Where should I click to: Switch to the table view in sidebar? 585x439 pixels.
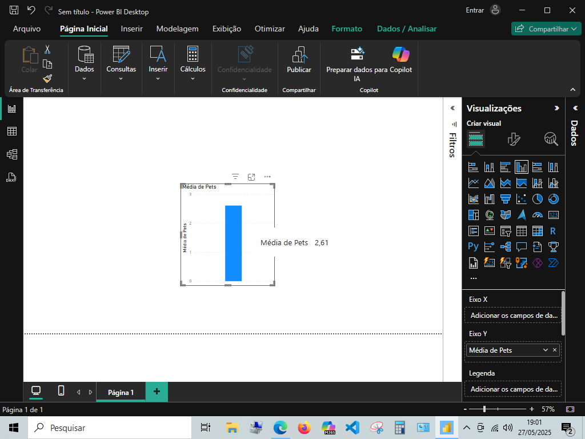point(12,131)
